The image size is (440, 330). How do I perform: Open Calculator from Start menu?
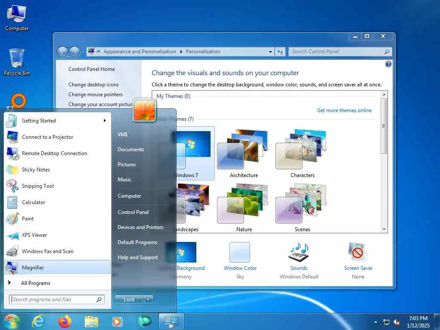click(x=58, y=202)
